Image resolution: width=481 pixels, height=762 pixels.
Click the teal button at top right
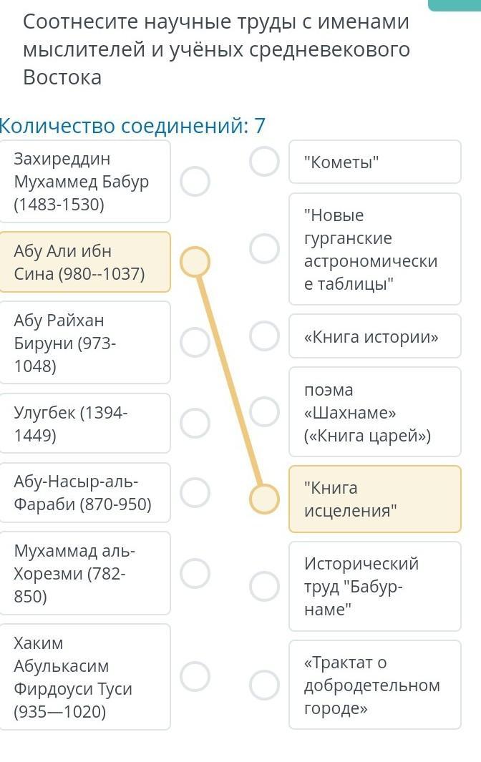(x=455, y=5)
